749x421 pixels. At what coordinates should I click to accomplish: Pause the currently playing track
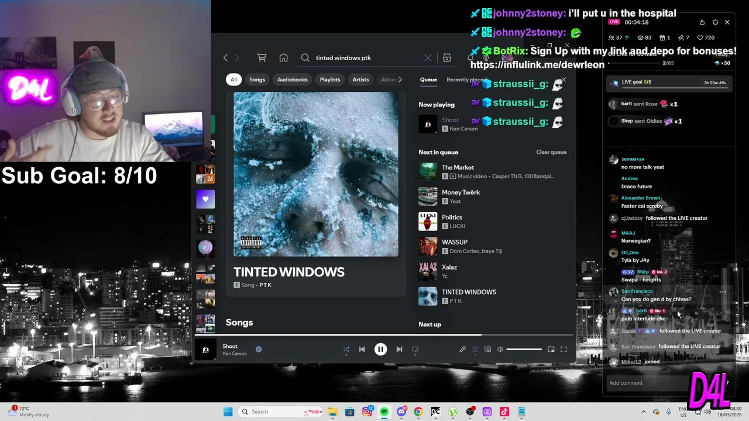(380, 349)
